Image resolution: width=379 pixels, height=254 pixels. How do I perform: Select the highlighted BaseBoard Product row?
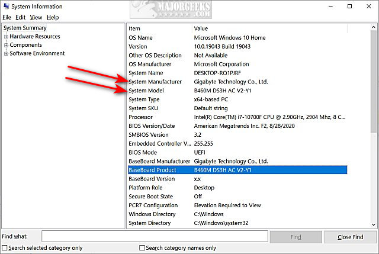click(x=237, y=170)
